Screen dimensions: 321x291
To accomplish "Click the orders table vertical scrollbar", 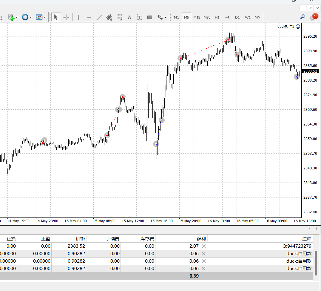I will click(317, 263).
